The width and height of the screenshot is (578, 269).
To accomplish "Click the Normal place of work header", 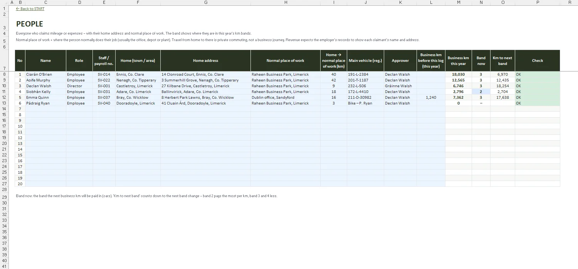I will click(285, 60).
